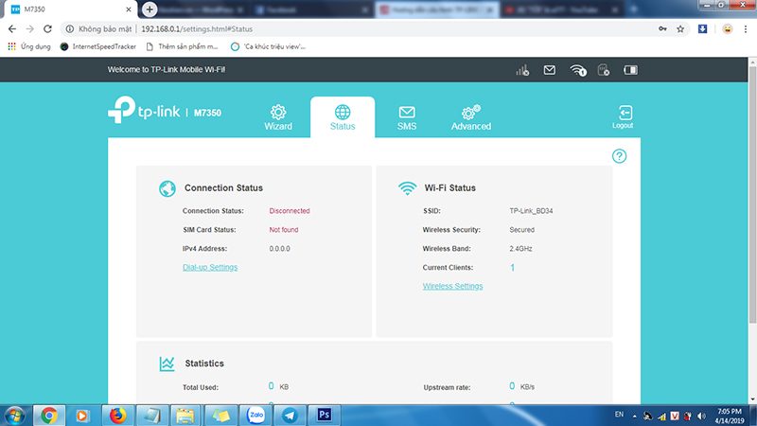Screen dimensions: 757x426
Task: Open the Dial-up Settings link
Action: [x=210, y=267]
